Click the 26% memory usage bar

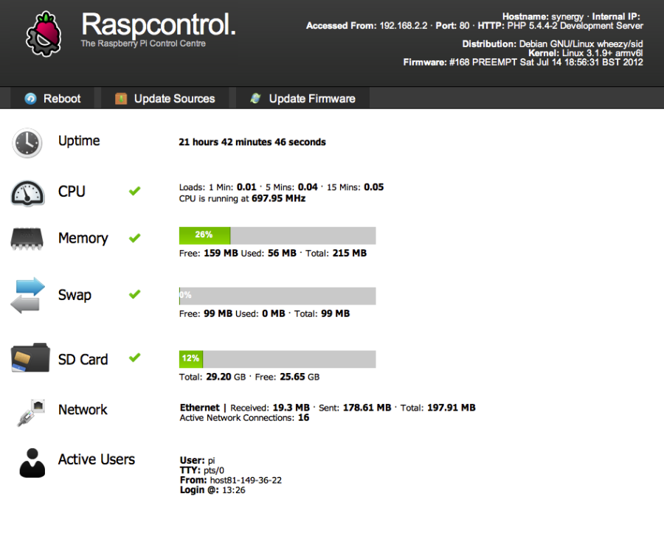tap(204, 234)
